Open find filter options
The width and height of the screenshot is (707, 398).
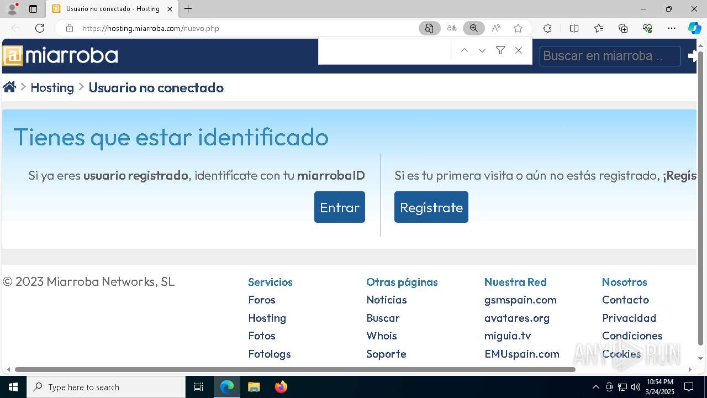(x=500, y=50)
